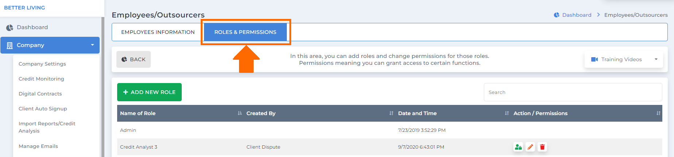The width and height of the screenshot is (674, 157).
Task: Sort the Action / Permissions column
Action: pos(658,113)
